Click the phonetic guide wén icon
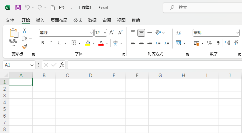 pos(115,43)
